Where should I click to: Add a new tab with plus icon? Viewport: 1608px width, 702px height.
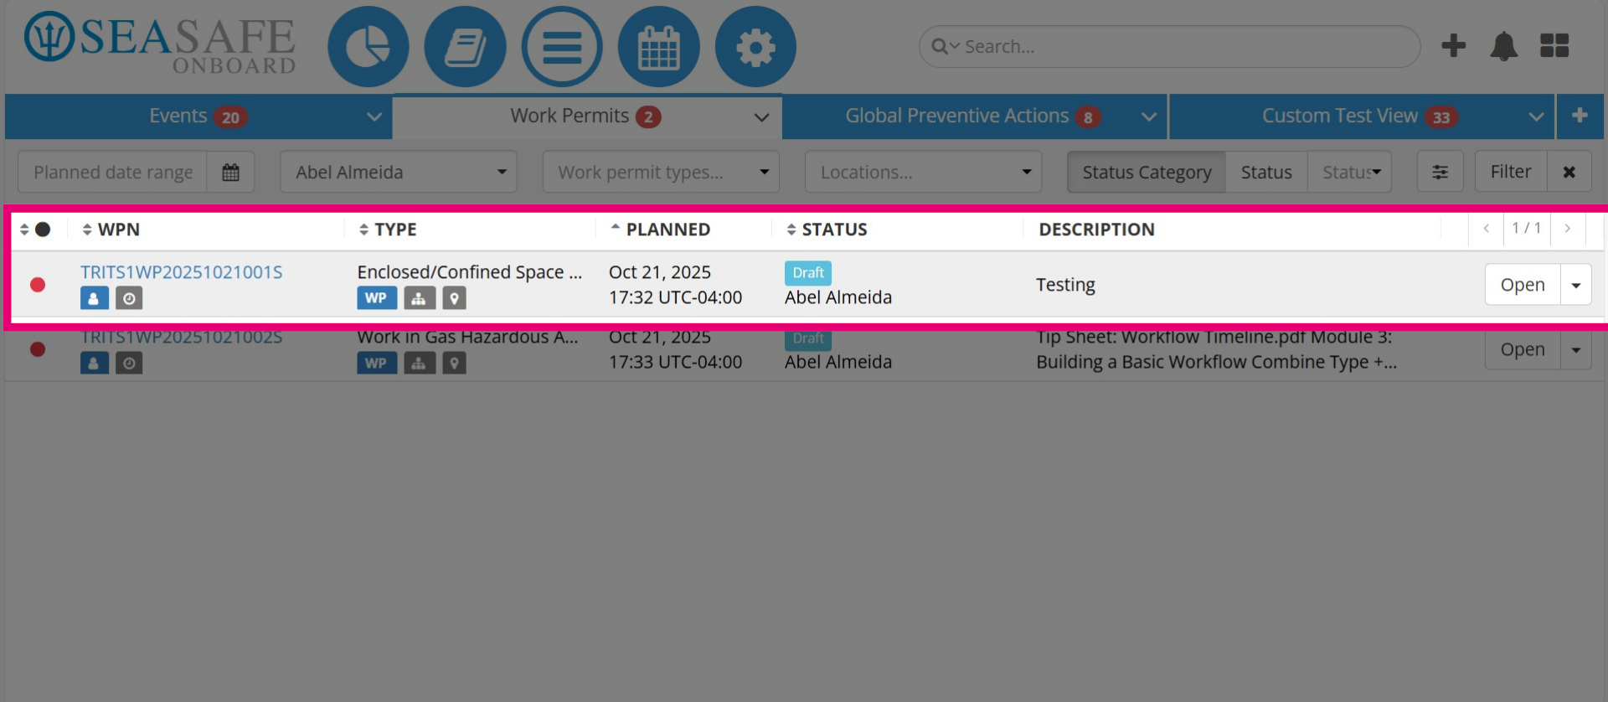pyautogui.click(x=1580, y=116)
